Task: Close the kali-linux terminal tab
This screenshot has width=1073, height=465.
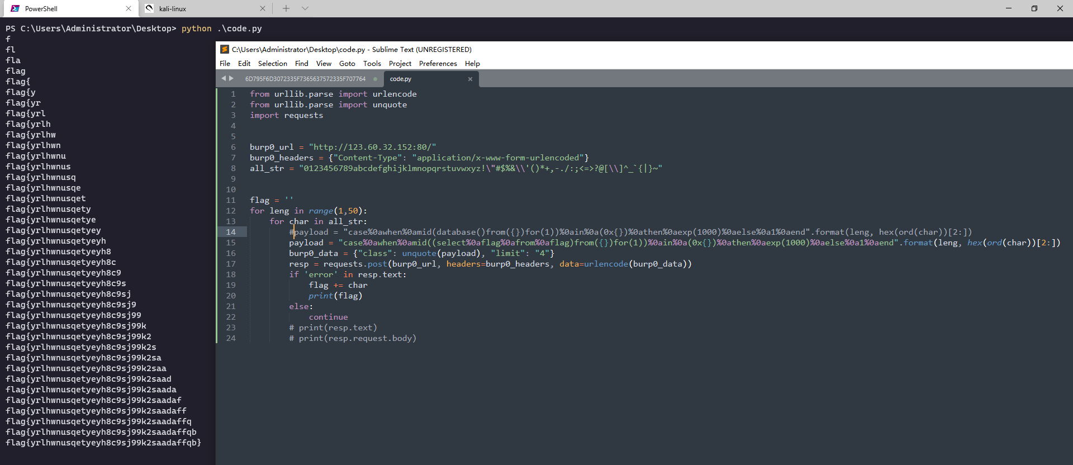Action: [263, 8]
